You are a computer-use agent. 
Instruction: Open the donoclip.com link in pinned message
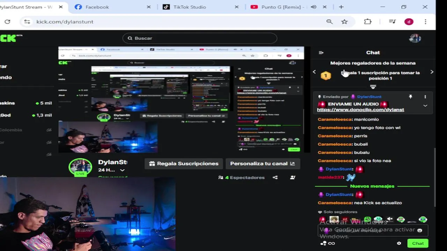point(360,109)
